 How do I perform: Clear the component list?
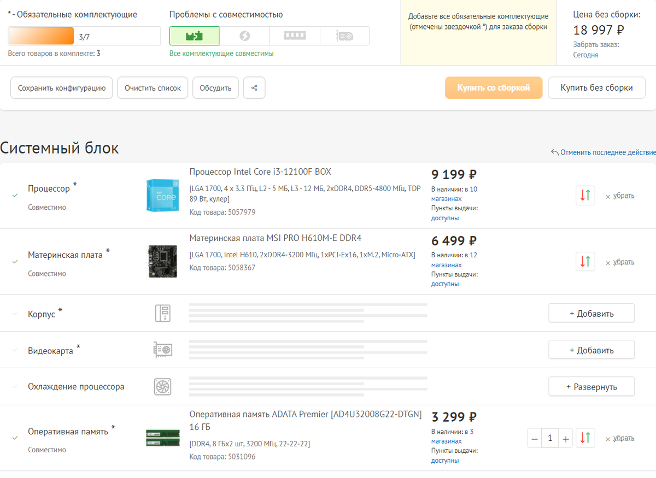pyautogui.click(x=153, y=88)
